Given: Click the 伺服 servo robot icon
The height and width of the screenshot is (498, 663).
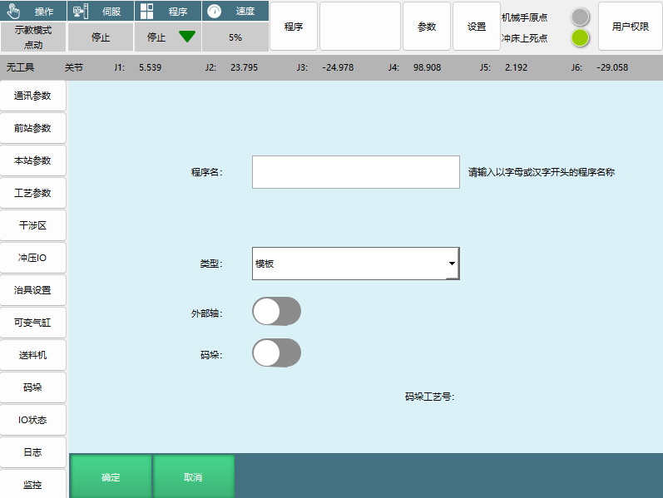Looking at the screenshot, I should [81, 12].
